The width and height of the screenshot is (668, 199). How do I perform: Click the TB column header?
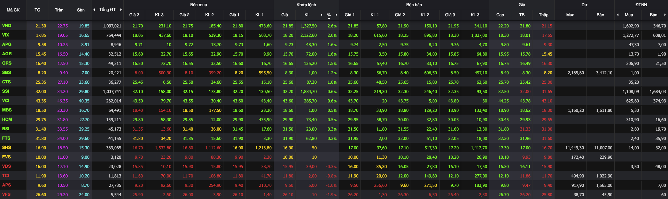[522, 15]
